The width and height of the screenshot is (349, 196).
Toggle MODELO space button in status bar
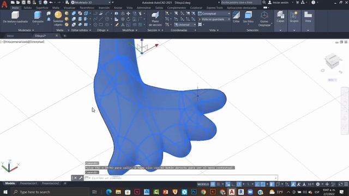tap(203, 184)
